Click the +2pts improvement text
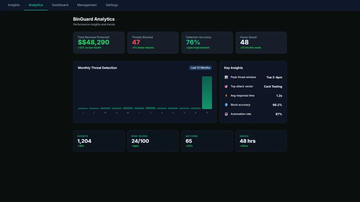The height and width of the screenshot is (202, 360). [x=198, y=48]
